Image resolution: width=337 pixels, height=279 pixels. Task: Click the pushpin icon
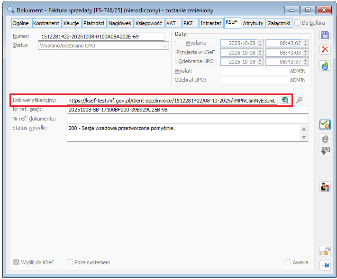pyautogui.click(x=325, y=265)
